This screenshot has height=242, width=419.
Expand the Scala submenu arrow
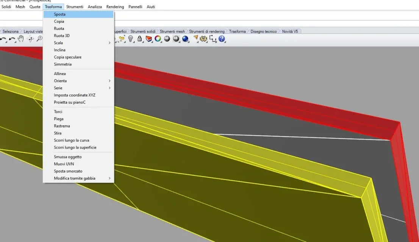(109, 43)
